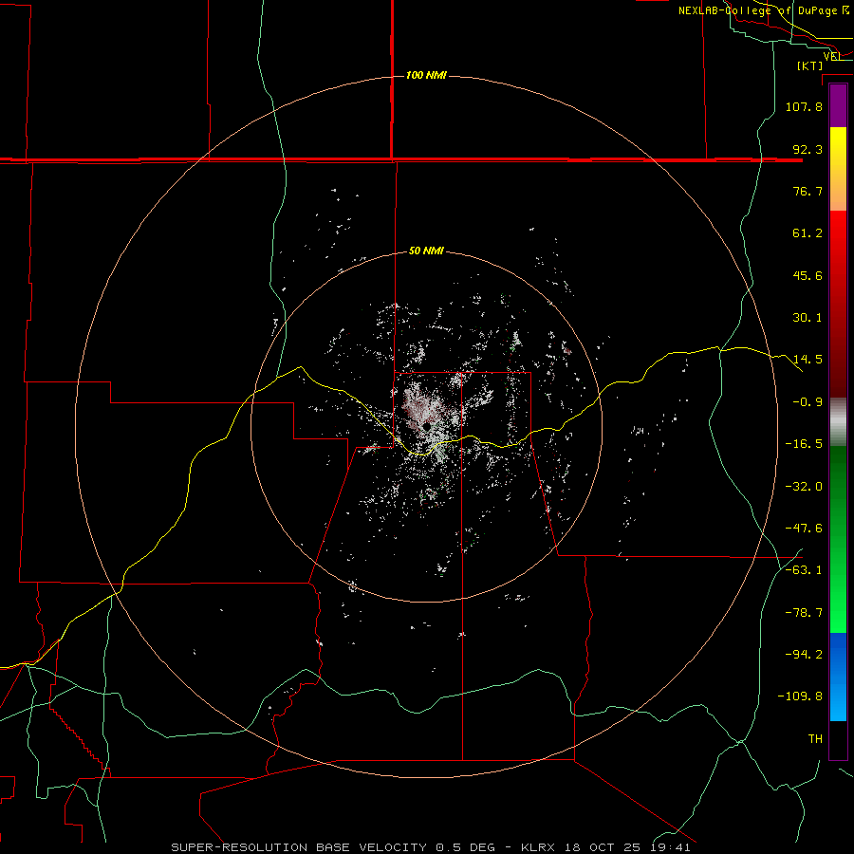Click the dark radar site dot at the rings' center
This screenshot has width=854, height=854.
(426, 427)
